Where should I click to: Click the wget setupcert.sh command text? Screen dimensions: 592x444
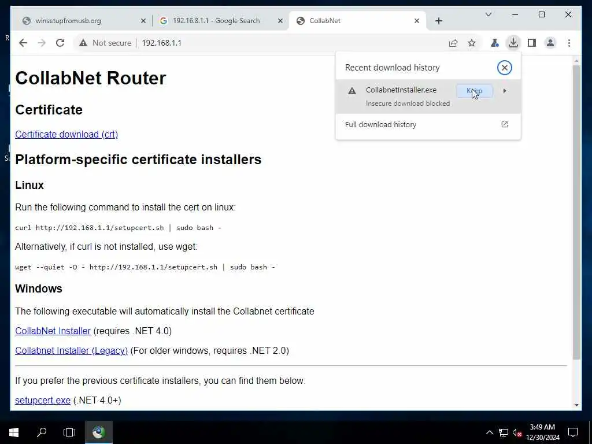[x=145, y=267]
